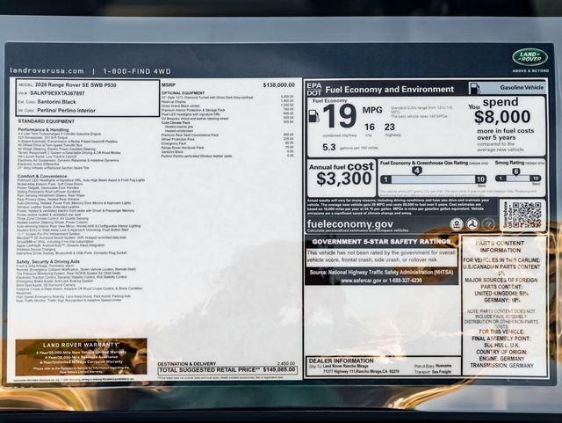The height and width of the screenshot is (423, 562).
Task: Click the large 19 combined MPG figure
Action: 339,116
